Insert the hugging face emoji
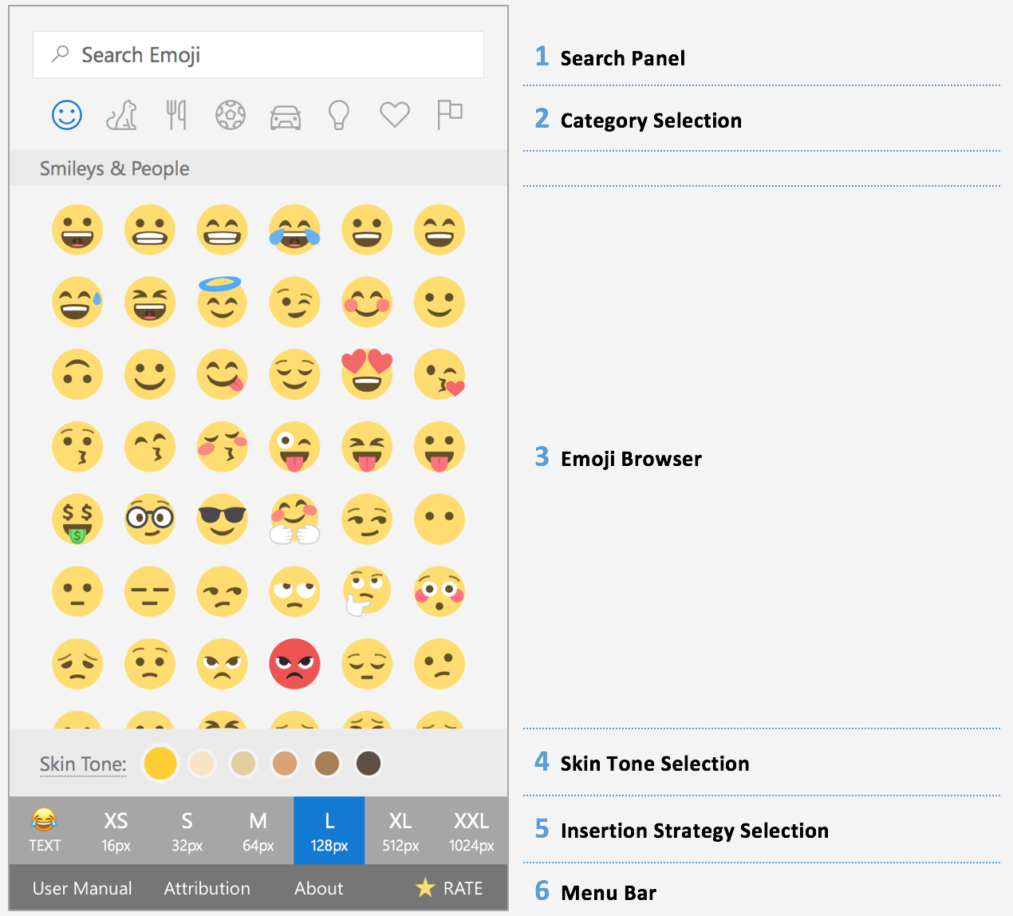 pos(294,519)
